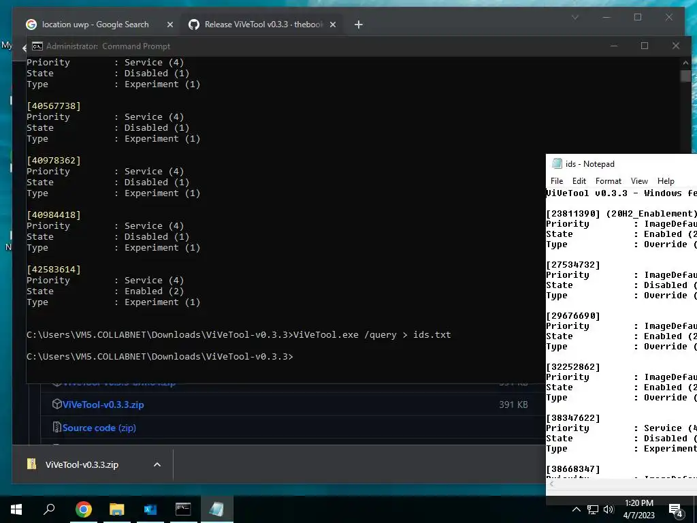
Task: Show hidden system tray icons
Action: point(576,509)
